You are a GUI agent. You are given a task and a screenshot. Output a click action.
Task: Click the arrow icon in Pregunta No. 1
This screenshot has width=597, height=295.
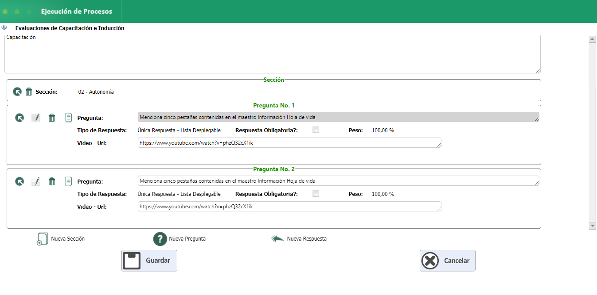(20, 118)
